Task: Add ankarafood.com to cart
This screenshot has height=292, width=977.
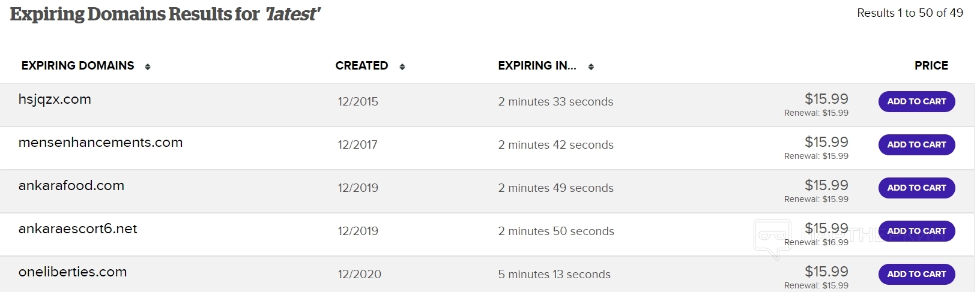Action: [916, 188]
